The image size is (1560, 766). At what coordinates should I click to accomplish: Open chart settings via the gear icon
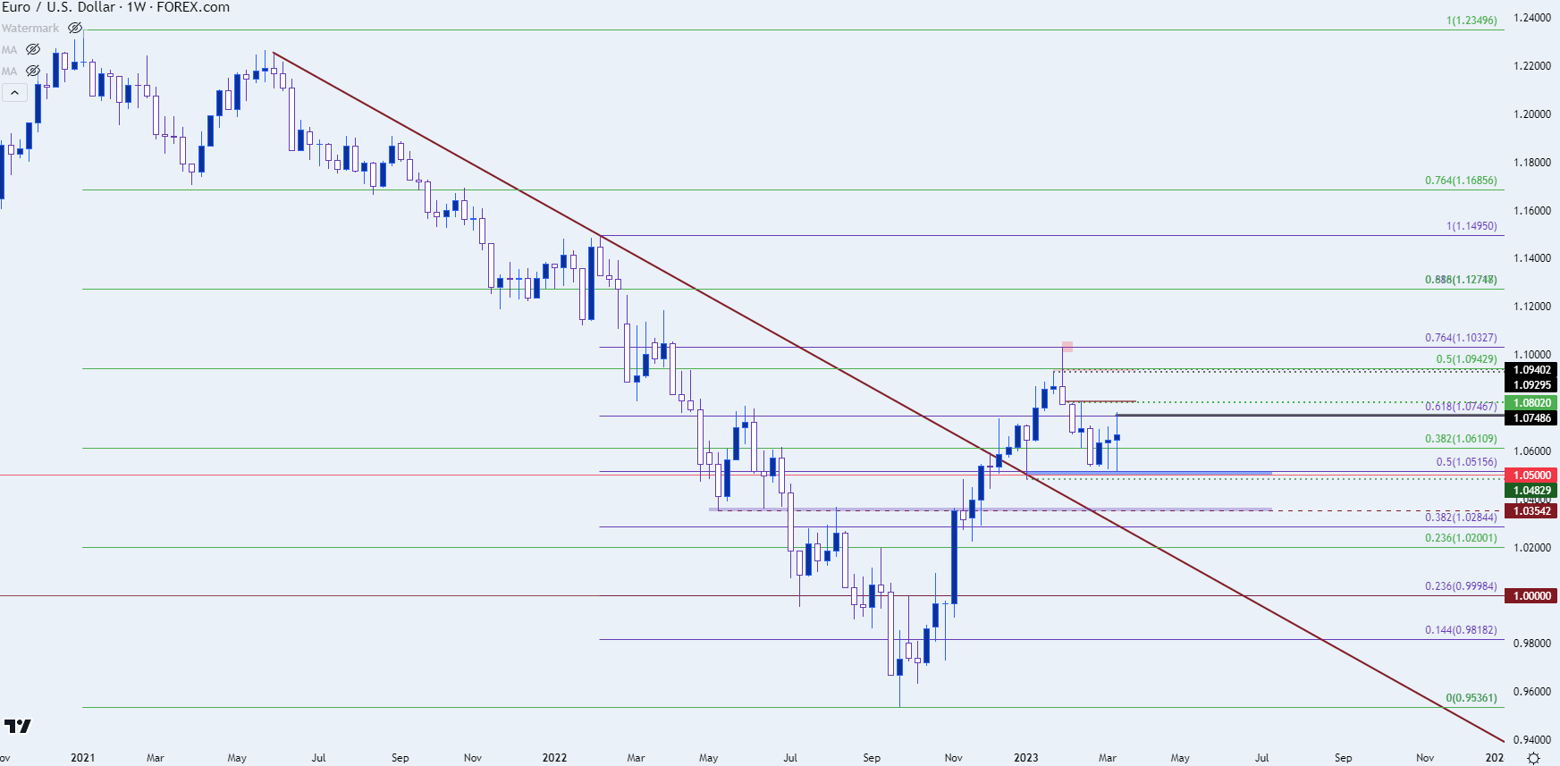click(1533, 757)
